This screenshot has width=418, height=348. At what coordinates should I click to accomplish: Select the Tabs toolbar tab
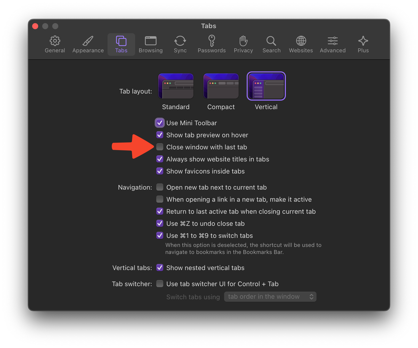point(121,44)
